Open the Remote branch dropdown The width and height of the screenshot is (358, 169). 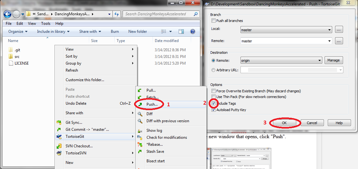tap(286, 41)
